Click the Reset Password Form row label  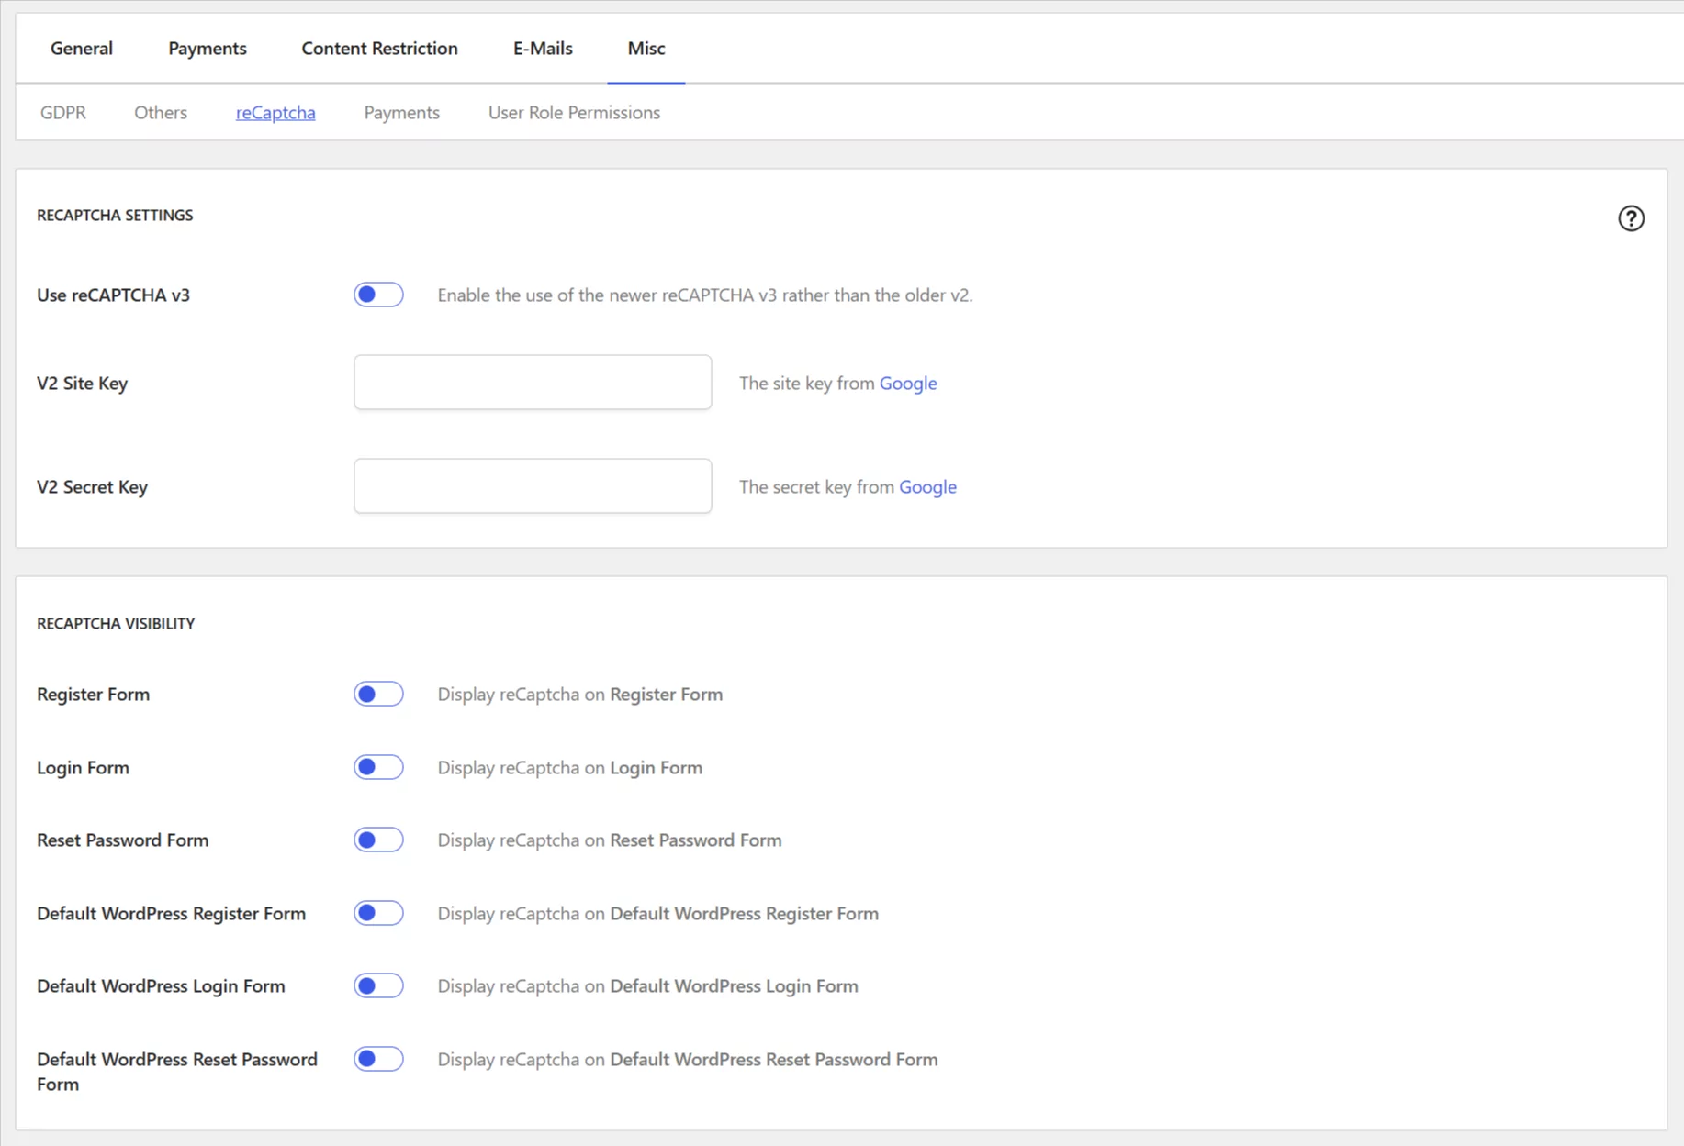[122, 840]
